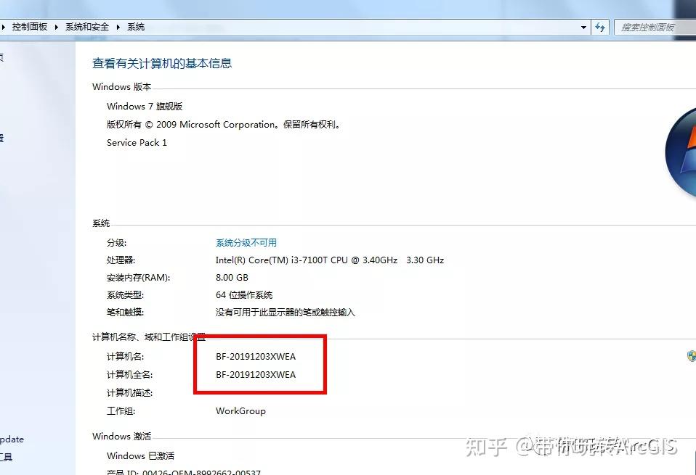
Task: Open address bar history dropdown
Action: pos(583,28)
